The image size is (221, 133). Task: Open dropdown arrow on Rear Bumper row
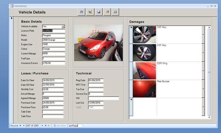pos(203,89)
